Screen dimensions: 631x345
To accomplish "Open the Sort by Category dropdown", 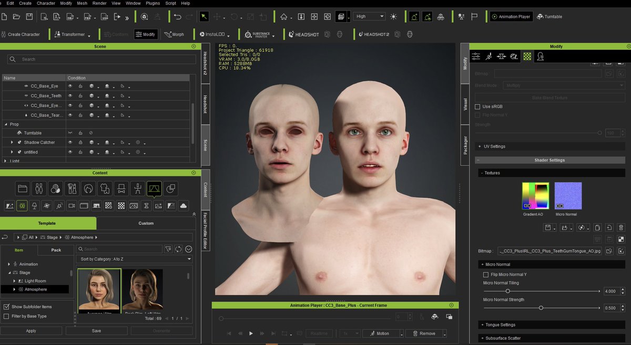I will (135, 259).
